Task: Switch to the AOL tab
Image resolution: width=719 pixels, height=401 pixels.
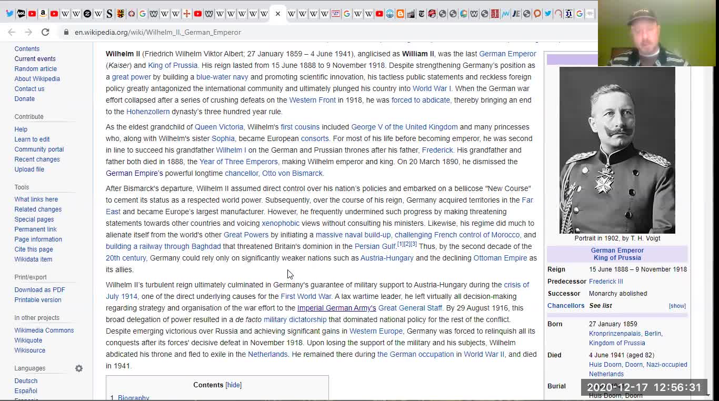Action: (x=21, y=14)
